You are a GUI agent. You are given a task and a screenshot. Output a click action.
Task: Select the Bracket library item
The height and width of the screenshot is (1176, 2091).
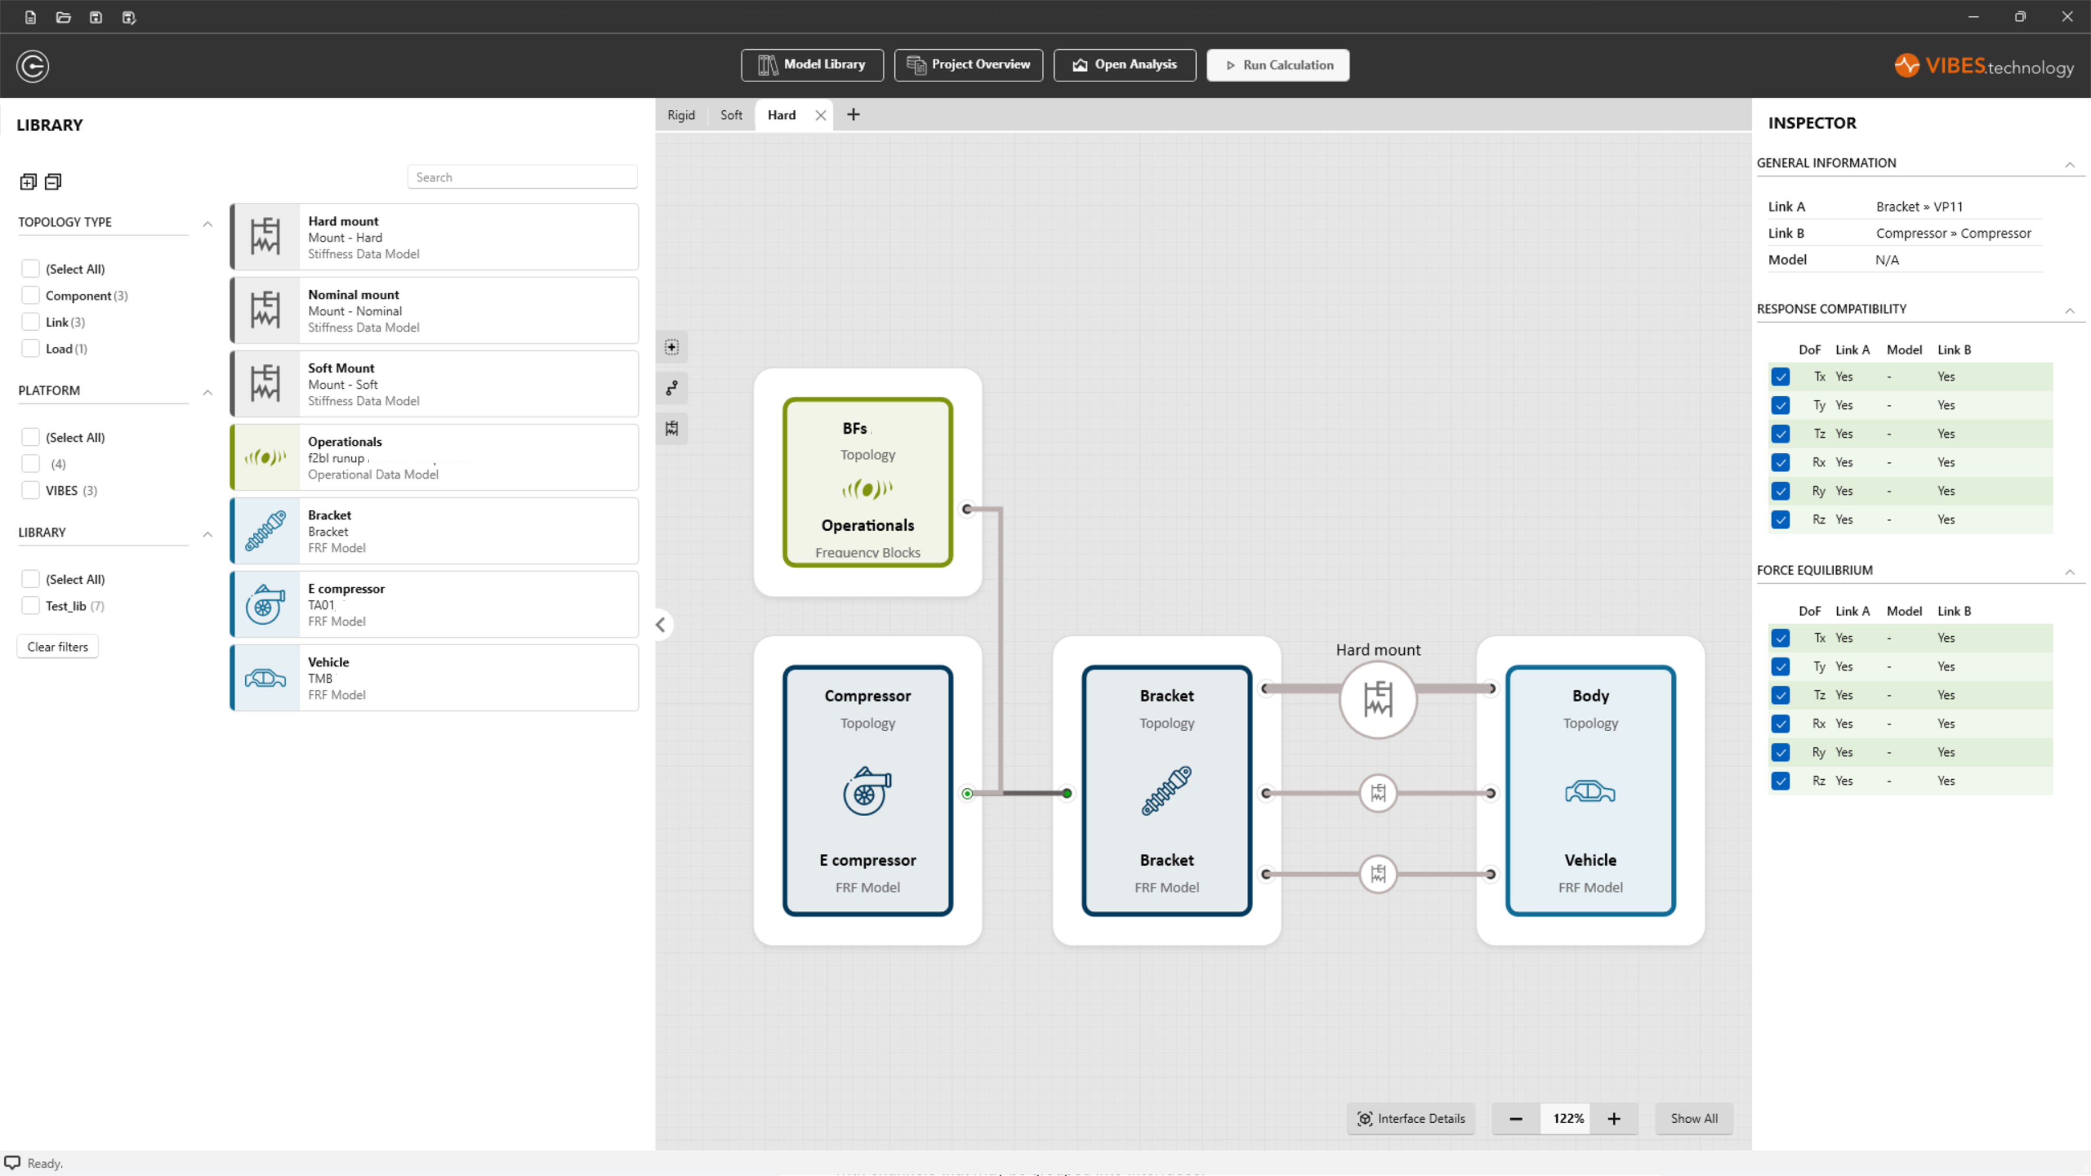pyautogui.click(x=434, y=531)
